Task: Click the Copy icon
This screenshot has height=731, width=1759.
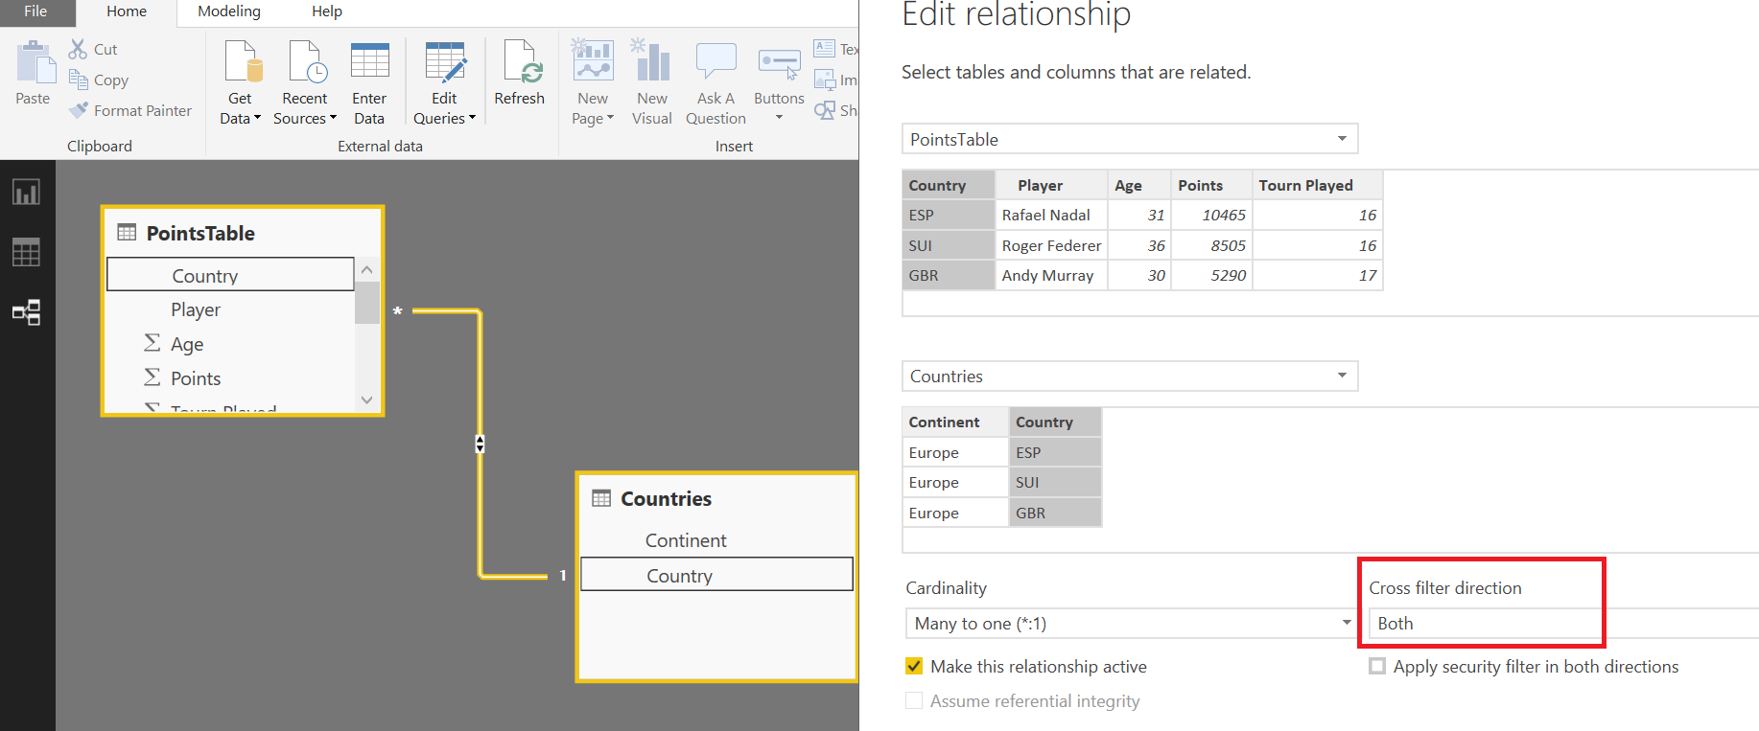Action: click(78, 80)
